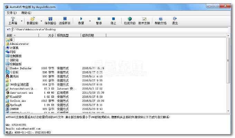Image resolution: width=235 pixels, height=138 pixels.
Task: Select the 今目标 shortcut icon
Action: (8, 72)
